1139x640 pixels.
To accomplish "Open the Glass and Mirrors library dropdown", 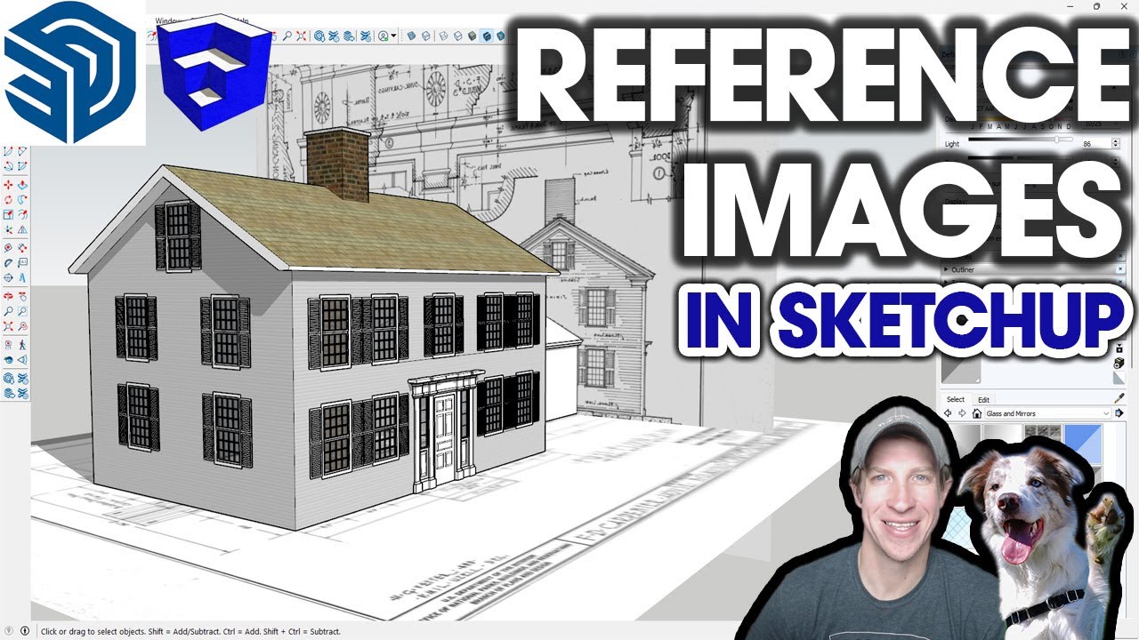I will (x=1048, y=413).
